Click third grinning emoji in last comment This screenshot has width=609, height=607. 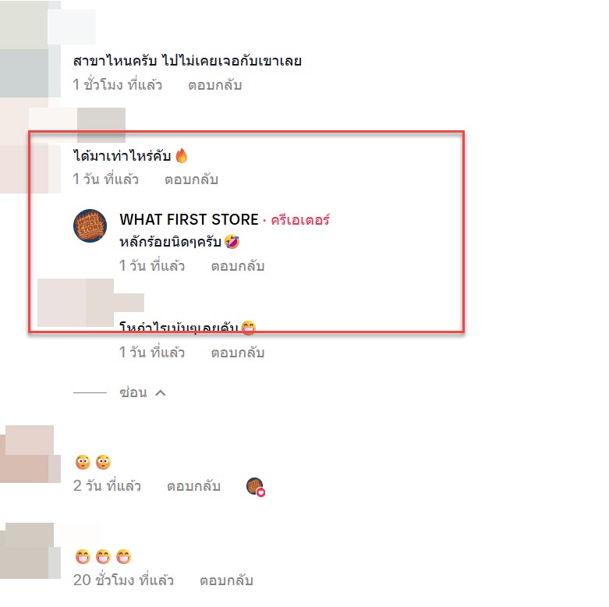point(123,556)
